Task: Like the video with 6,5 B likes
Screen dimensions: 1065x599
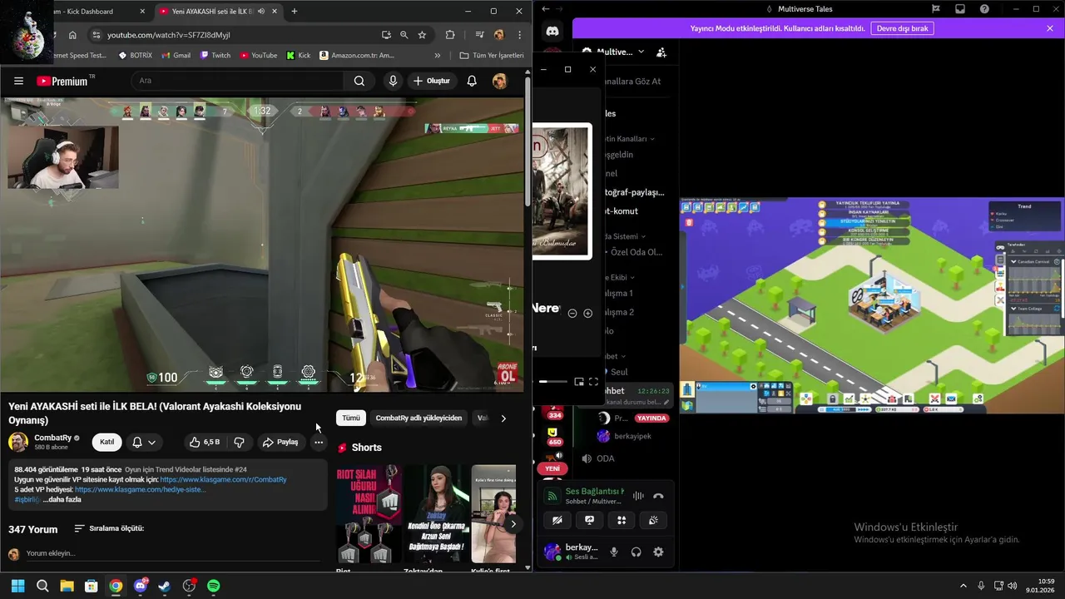Action: (204, 442)
